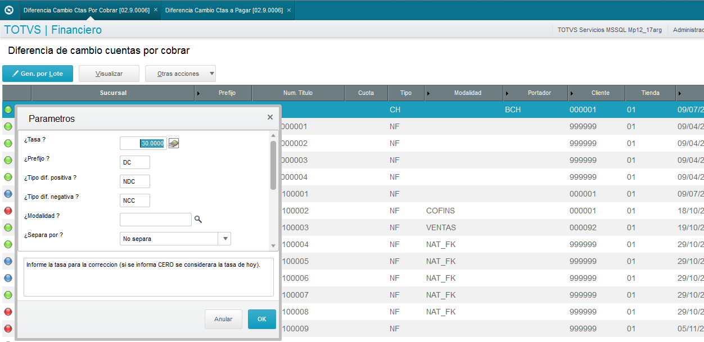
Task: Click red status dot in the COFINS row
Action: pyautogui.click(x=8, y=211)
